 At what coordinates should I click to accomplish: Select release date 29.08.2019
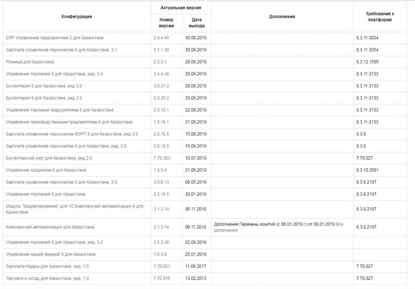(x=196, y=62)
